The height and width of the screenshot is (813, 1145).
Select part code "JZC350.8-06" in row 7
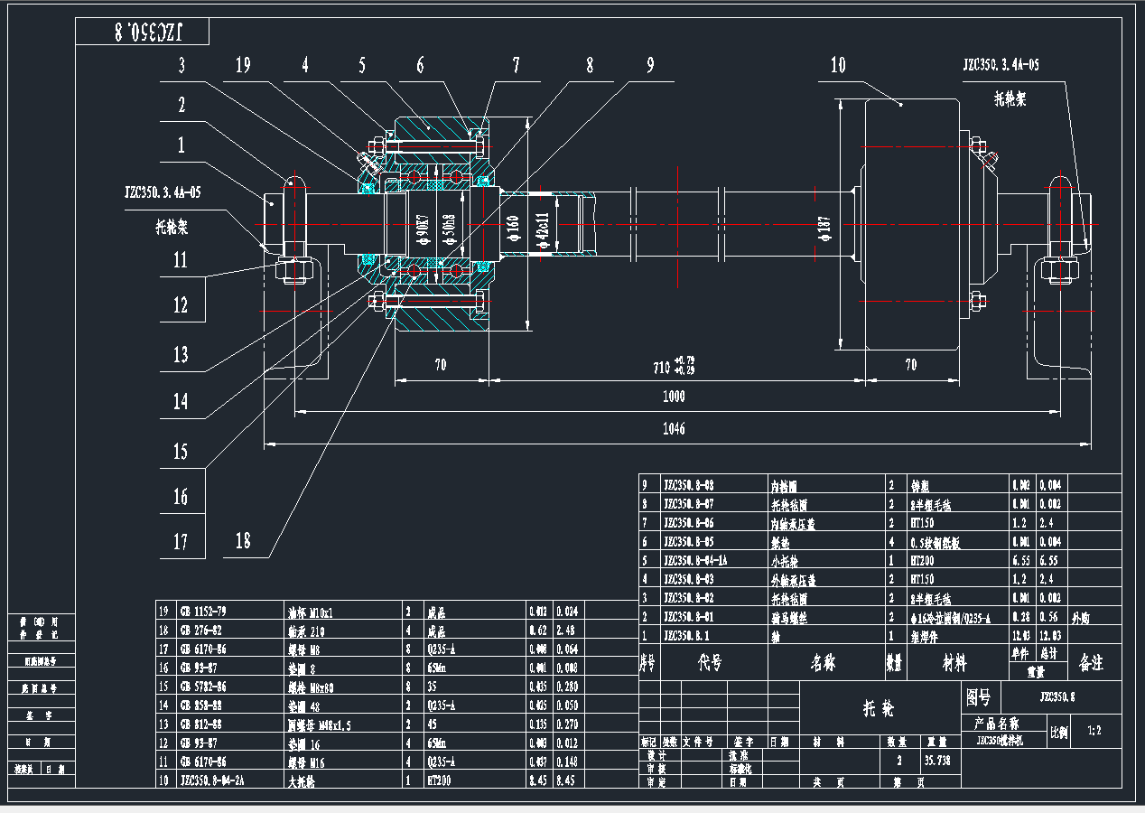coord(689,523)
